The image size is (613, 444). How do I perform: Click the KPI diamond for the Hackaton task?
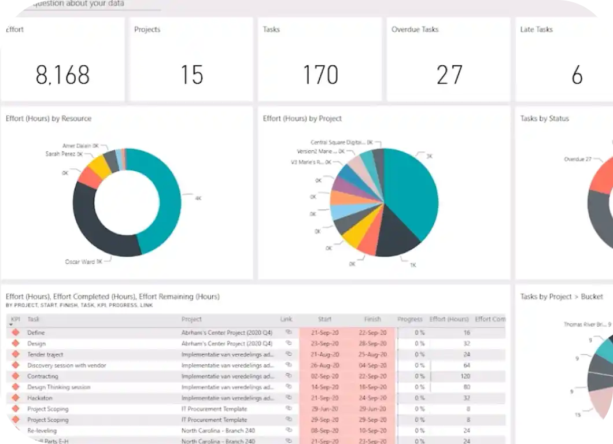tap(16, 398)
